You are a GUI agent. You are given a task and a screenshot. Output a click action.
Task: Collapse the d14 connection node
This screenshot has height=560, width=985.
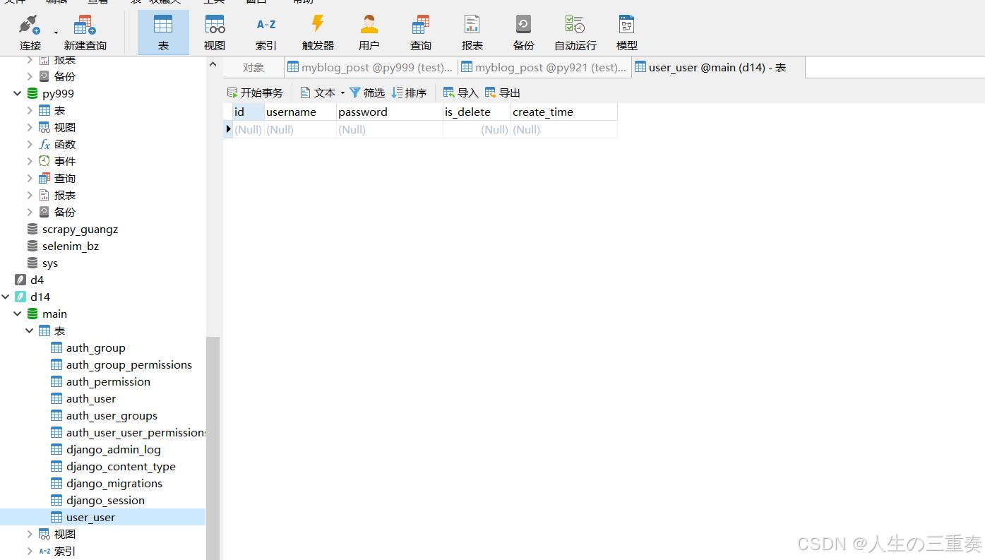click(6, 297)
